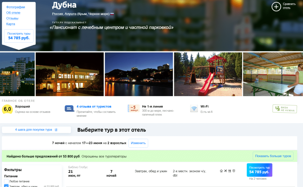Image resolution: width=303 pixels, height=187 pixels.
Task: Click Посмотреть тур 54 785 руб. gradient button
Action: point(259,170)
